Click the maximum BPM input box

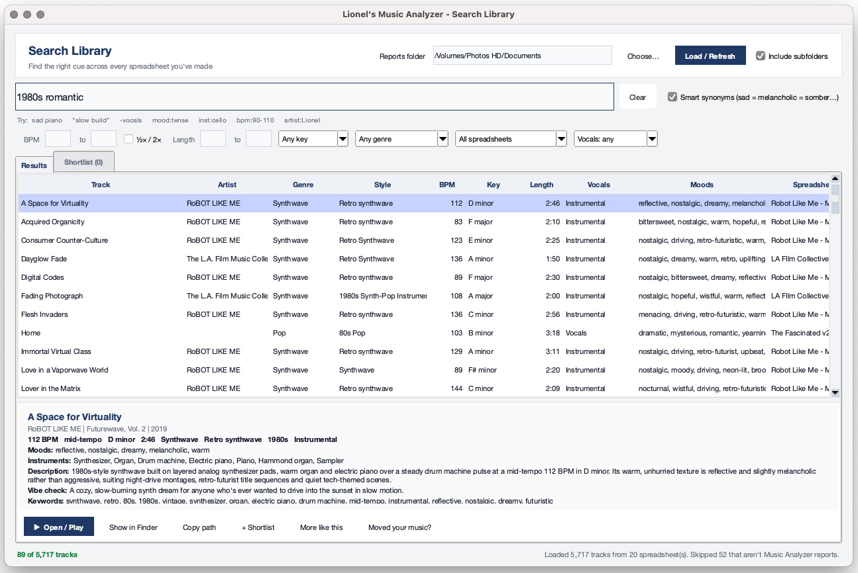(x=103, y=139)
